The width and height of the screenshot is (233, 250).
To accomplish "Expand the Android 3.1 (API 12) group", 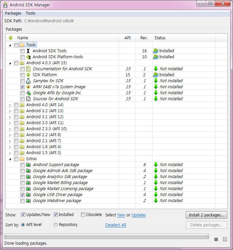I will tap(10, 117).
